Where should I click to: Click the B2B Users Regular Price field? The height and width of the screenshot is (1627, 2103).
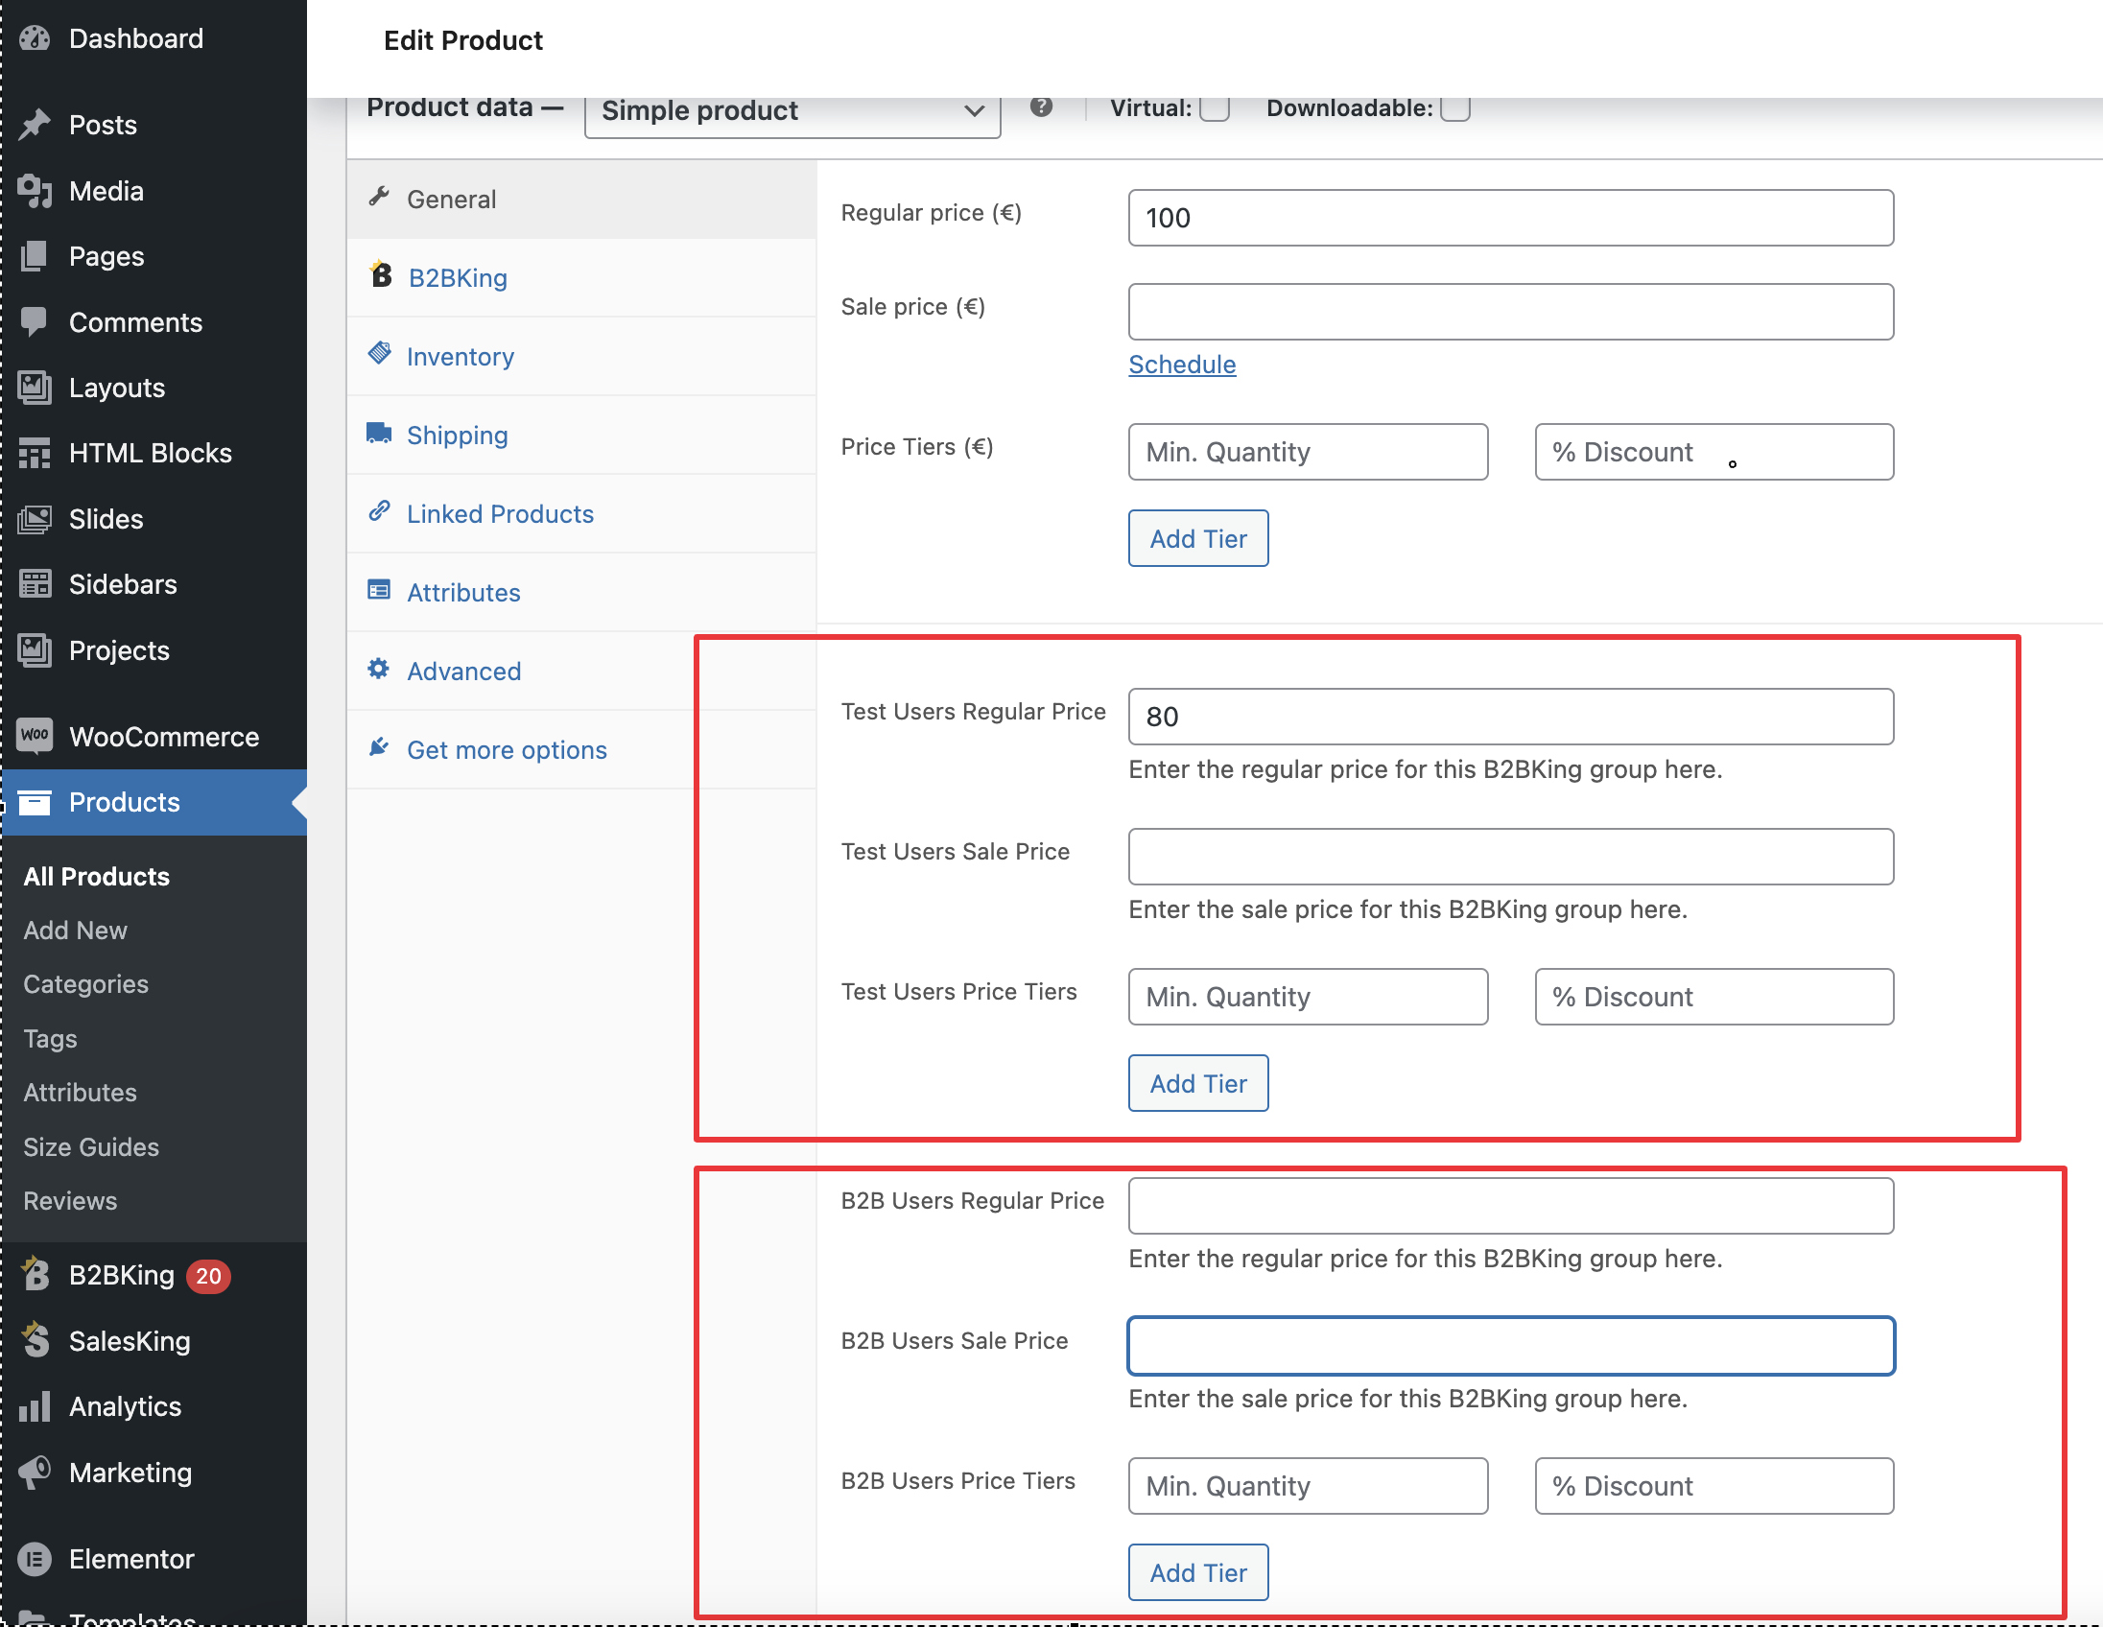[x=1511, y=1205]
